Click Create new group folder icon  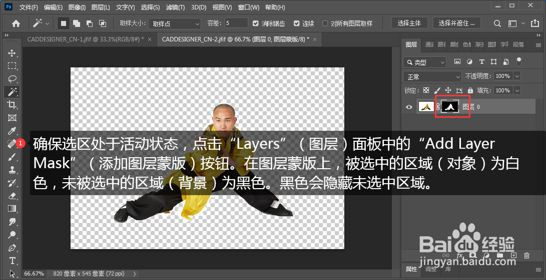(500, 256)
